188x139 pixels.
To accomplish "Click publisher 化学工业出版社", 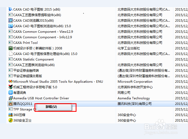I will [129, 48].
